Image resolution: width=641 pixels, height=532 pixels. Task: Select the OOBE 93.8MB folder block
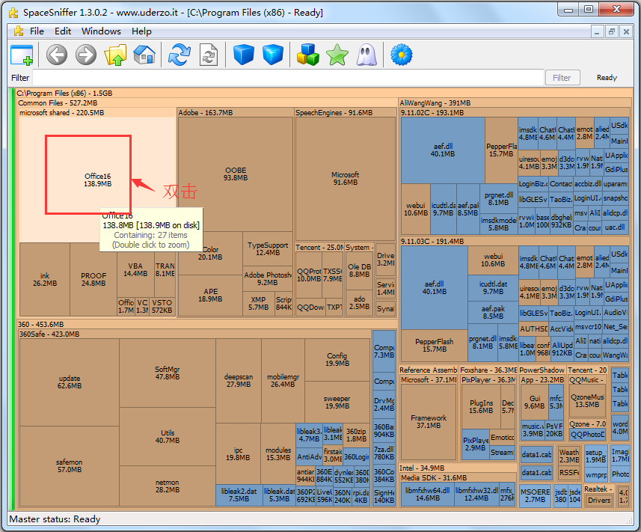click(235, 174)
